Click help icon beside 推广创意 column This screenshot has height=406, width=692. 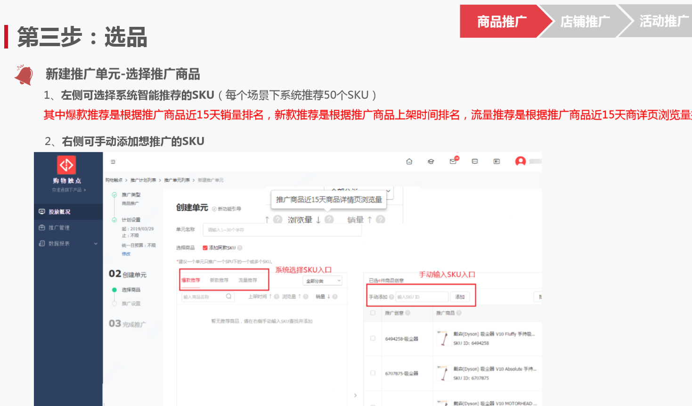[x=407, y=313]
